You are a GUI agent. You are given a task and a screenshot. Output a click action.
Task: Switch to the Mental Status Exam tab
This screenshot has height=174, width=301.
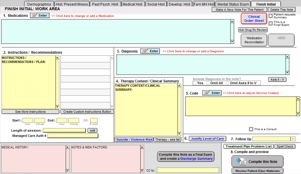233,4
